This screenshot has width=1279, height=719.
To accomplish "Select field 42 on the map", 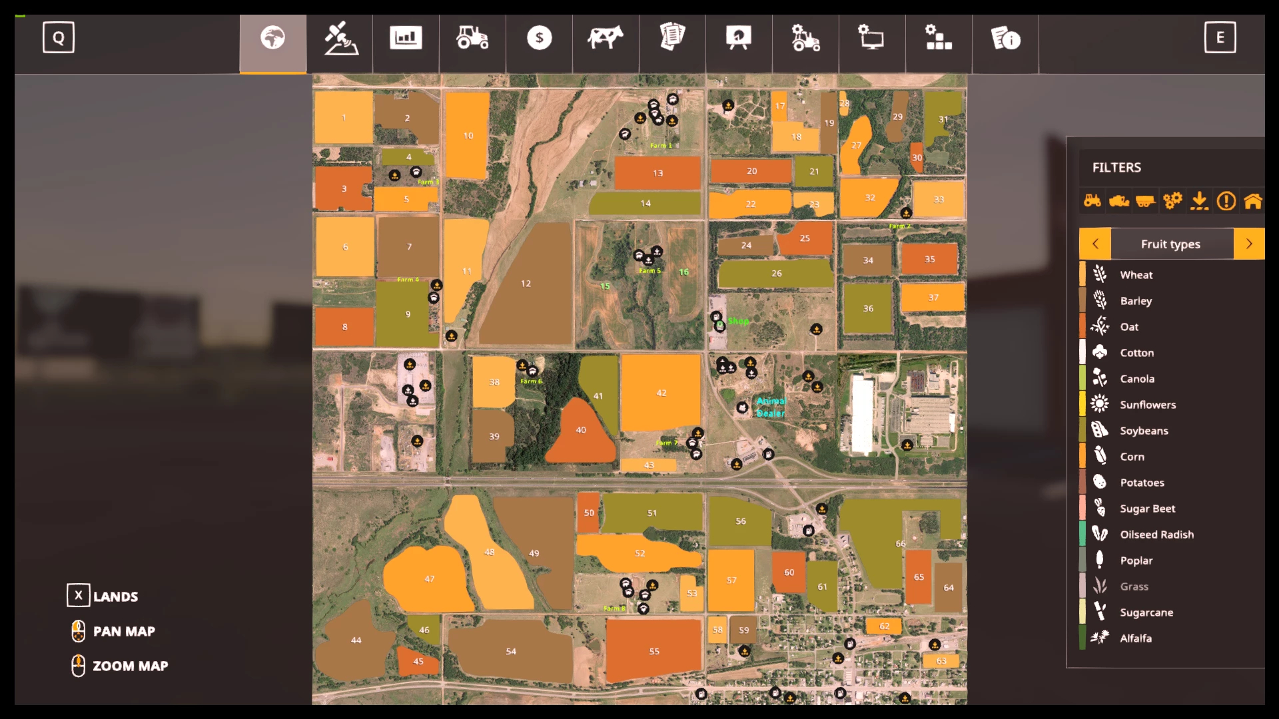I will click(661, 393).
